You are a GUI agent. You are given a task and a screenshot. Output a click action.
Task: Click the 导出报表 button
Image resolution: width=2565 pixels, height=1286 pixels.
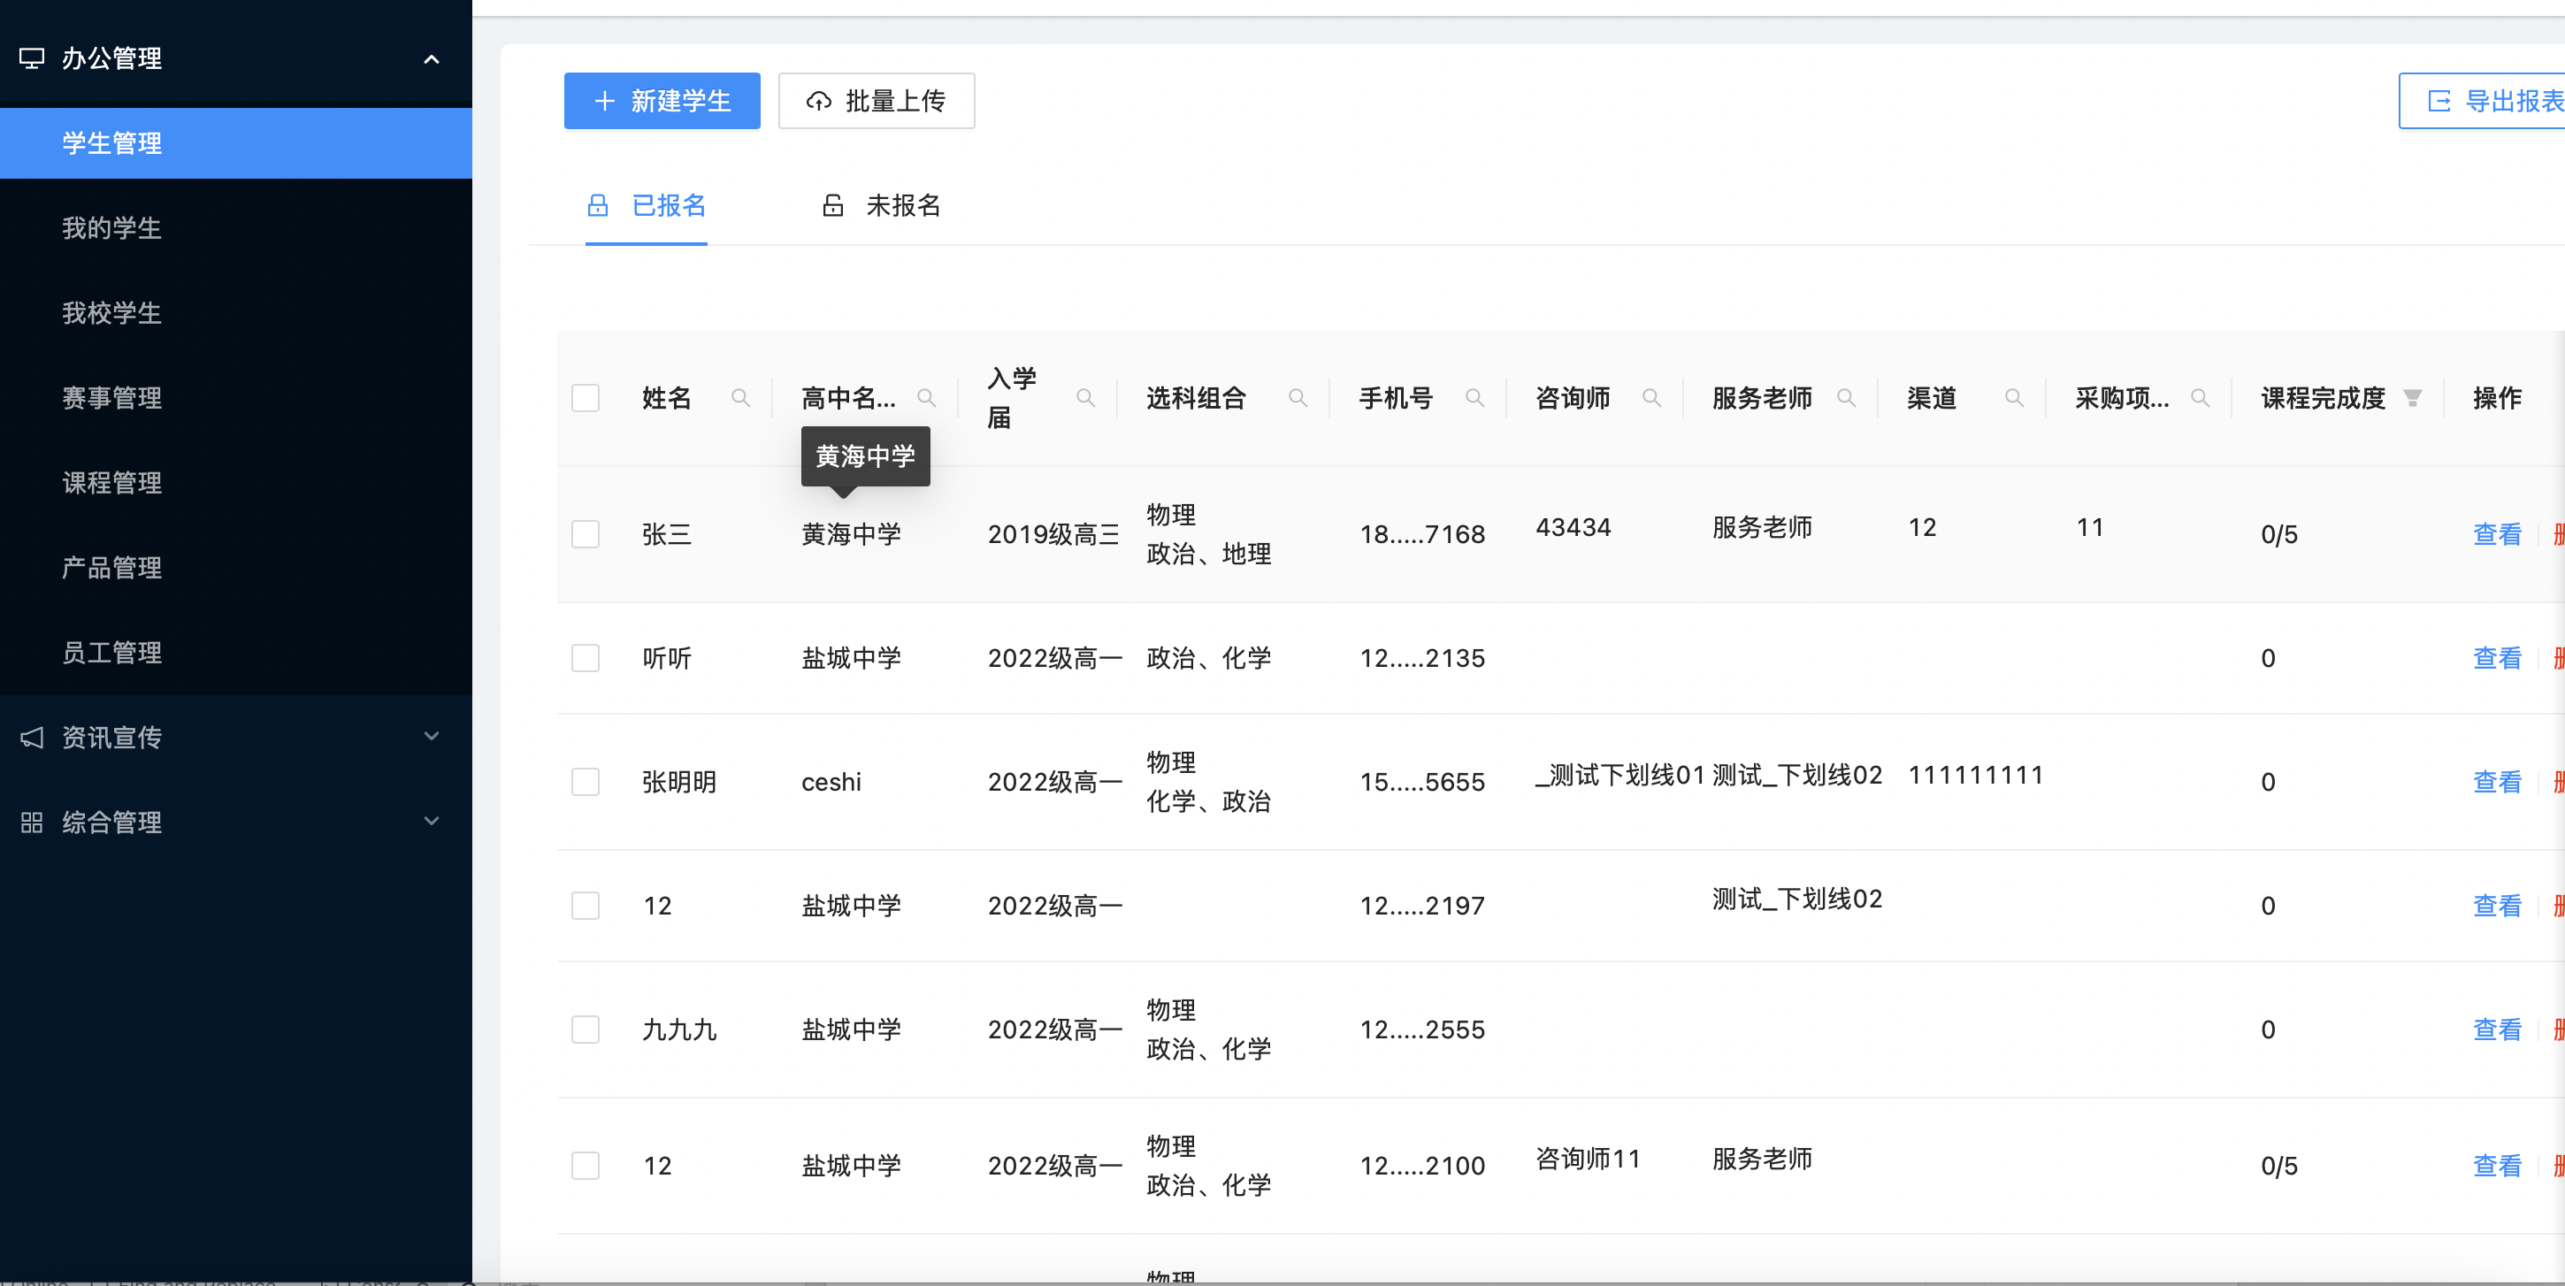coord(2483,101)
